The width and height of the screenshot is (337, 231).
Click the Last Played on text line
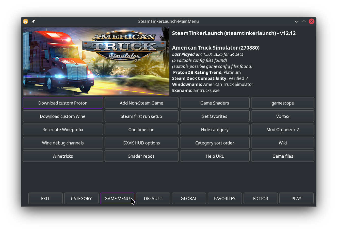point(207,54)
